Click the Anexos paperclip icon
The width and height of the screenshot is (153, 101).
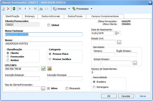coord(55,9)
